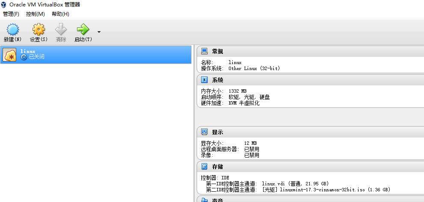The image size is (424, 202).
Task: Start the VM with green arrow icon
Action: pyautogui.click(x=83, y=29)
